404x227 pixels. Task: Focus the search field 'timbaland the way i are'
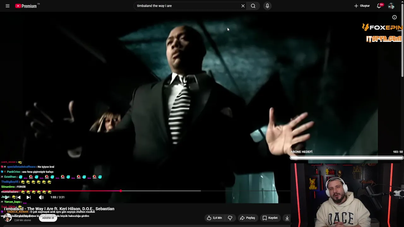pyautogui.click(x=188, y=6)
